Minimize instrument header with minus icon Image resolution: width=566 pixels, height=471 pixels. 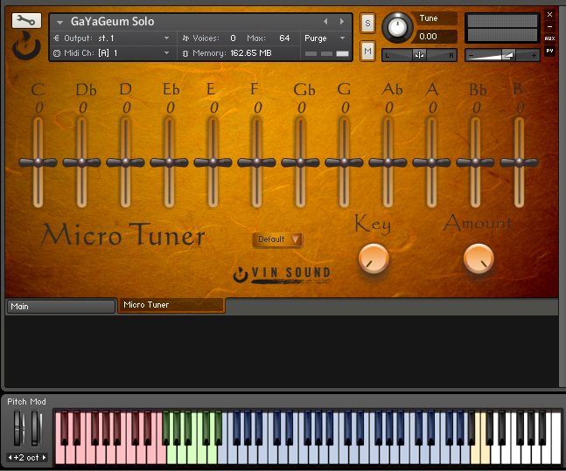(549, 26)
